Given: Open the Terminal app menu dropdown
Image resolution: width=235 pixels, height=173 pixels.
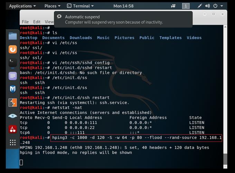Looking at the screenshot, I should click(80, 6).
